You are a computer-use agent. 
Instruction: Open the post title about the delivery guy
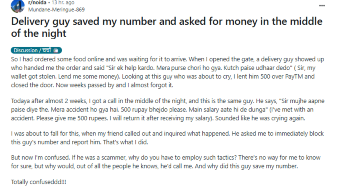coord(167,27)
